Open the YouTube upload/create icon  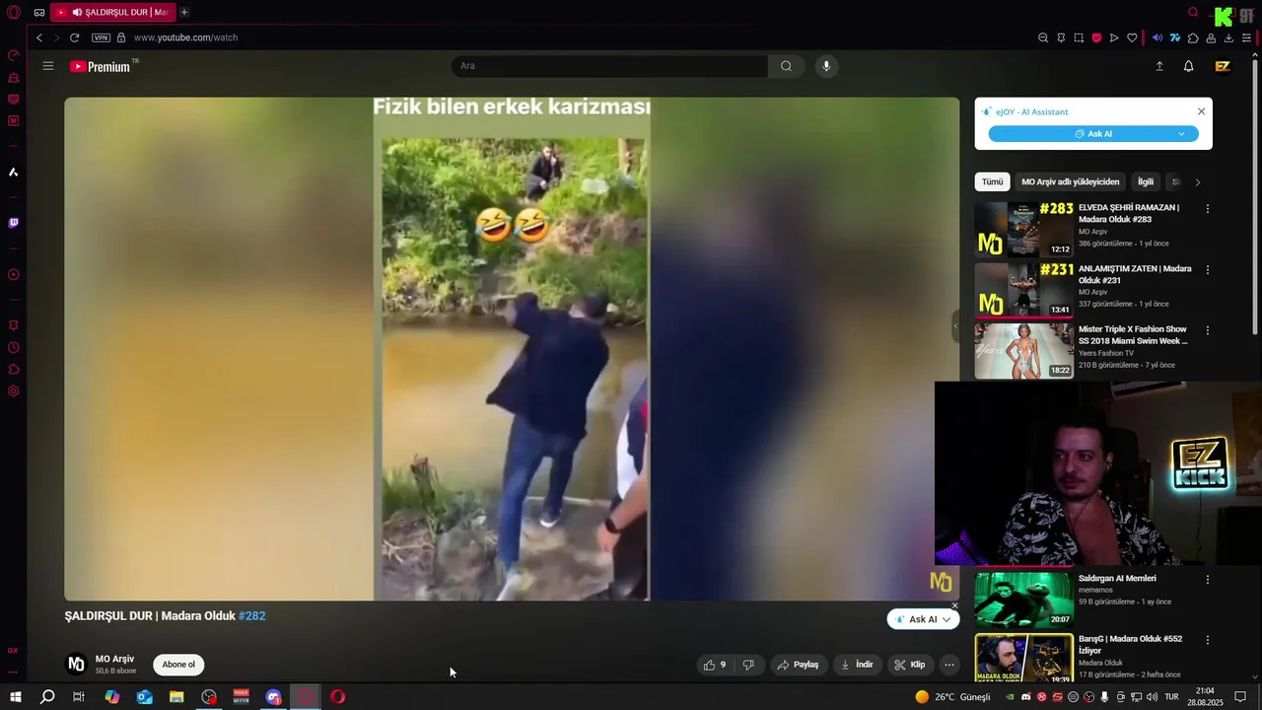point(1159,66)
